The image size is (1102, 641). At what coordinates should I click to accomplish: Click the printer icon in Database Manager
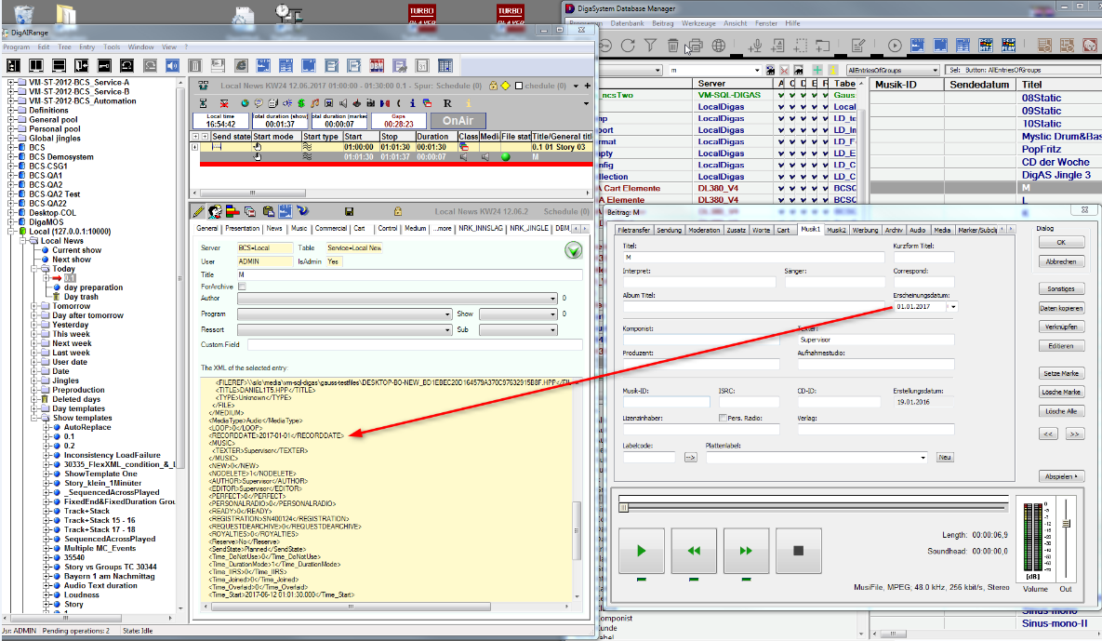[x=696, y=46]
